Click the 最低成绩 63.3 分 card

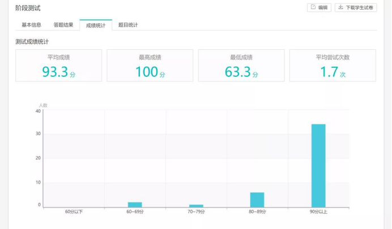point(241,66)
